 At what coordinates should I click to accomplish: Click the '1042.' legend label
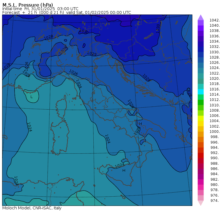coord(215,20)
